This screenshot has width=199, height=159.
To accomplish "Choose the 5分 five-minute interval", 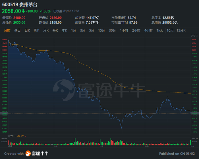I will [x=92, y=30].
